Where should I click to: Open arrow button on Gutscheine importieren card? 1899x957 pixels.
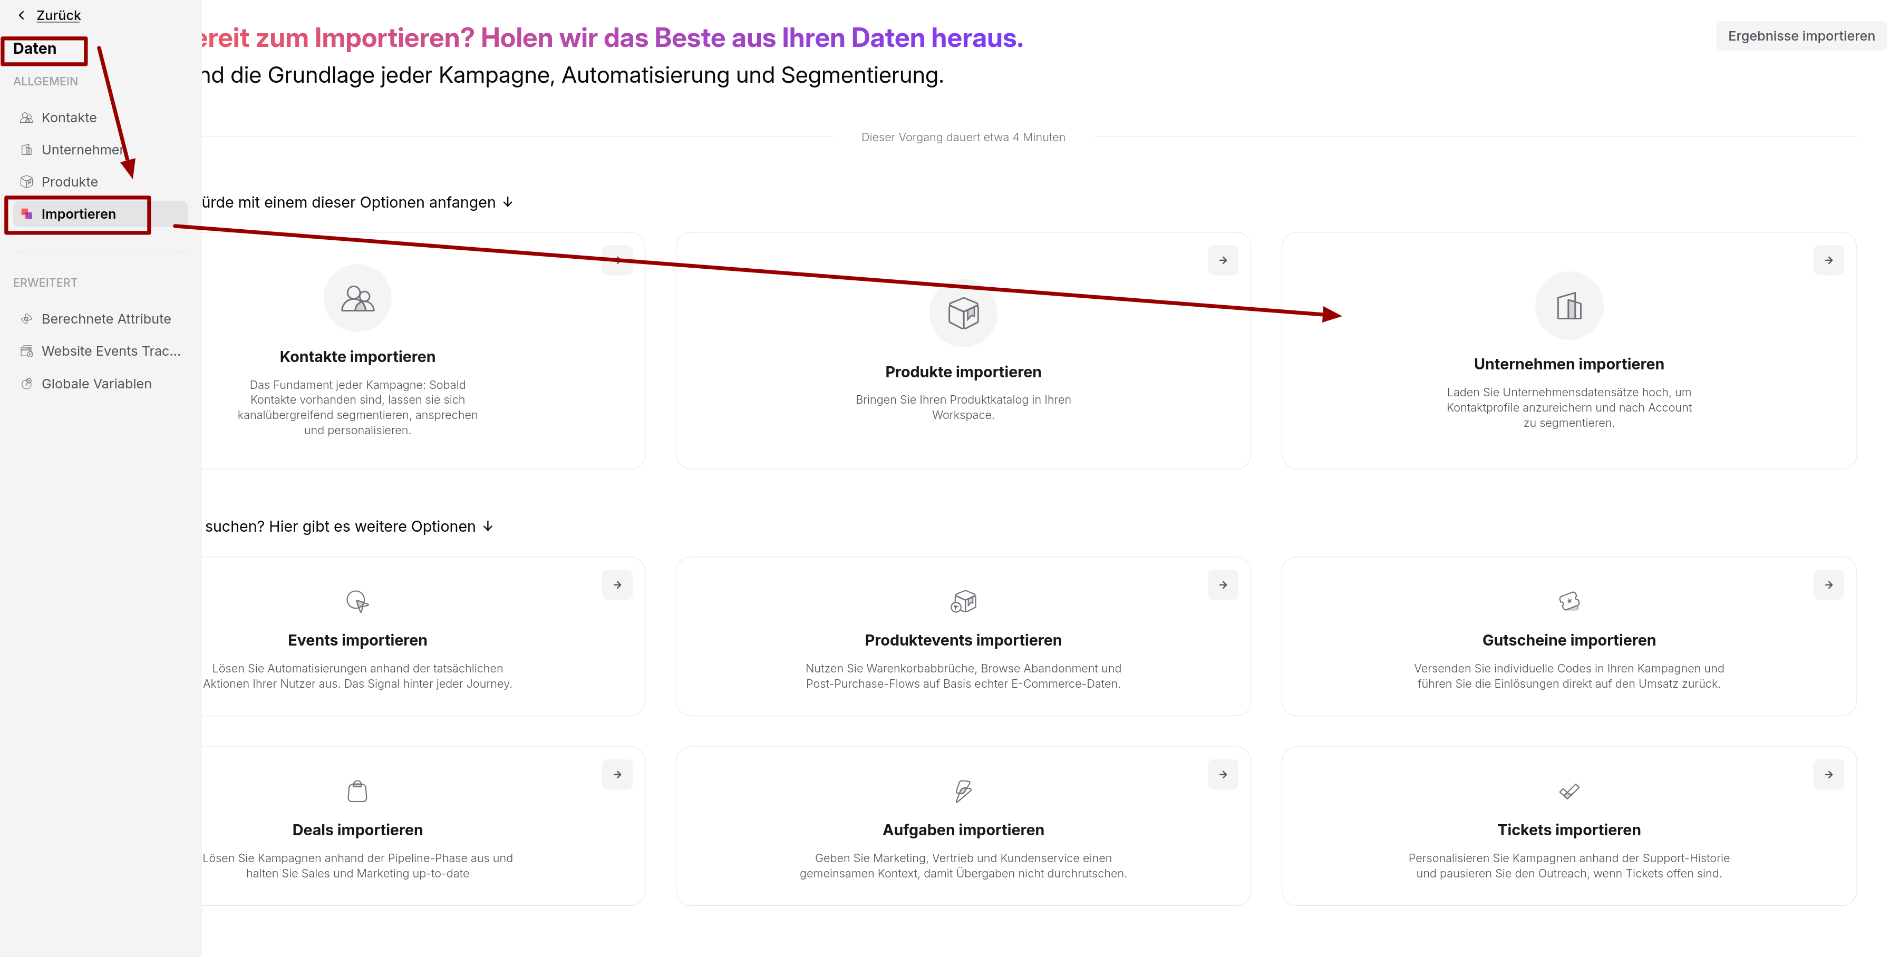pyautogui.click(x=1828, y=584)
